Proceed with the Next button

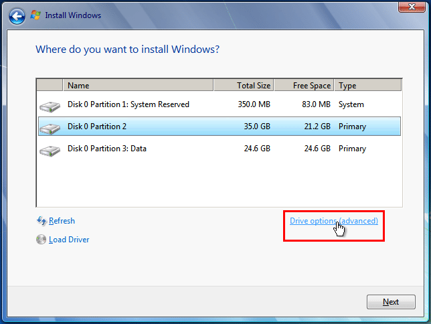[x=391, y=302]
